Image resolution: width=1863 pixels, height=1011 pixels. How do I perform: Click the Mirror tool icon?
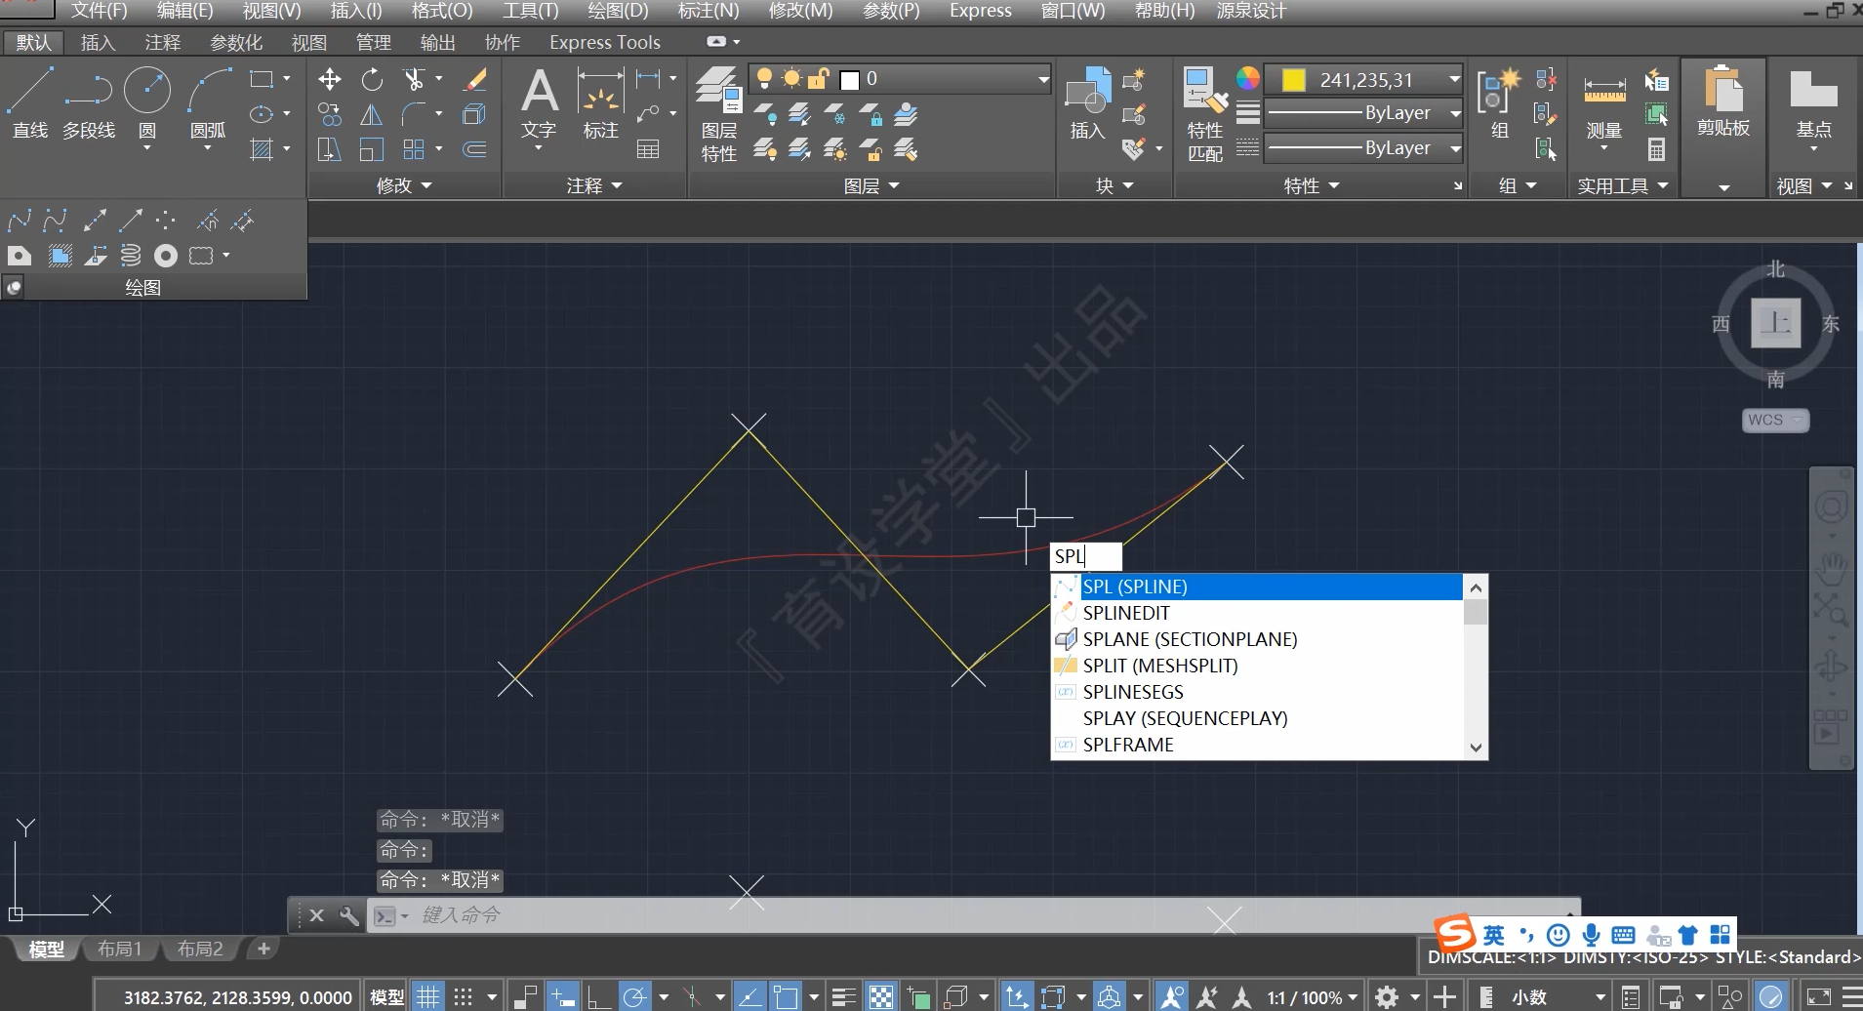coord(372,115)
